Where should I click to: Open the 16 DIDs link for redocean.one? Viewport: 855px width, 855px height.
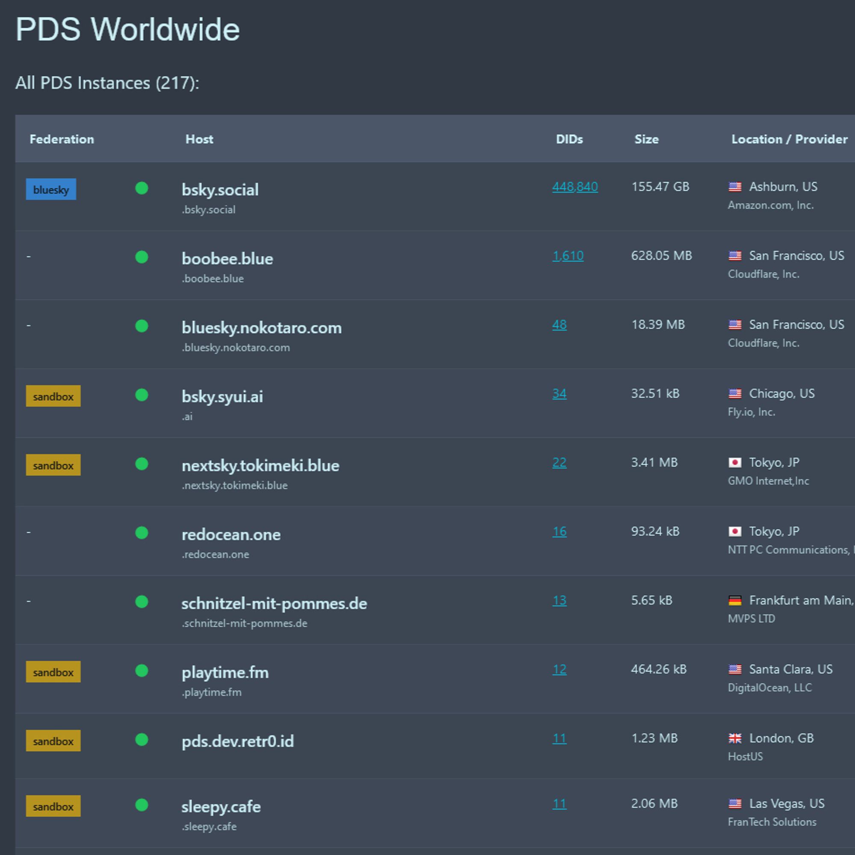[559, 531]
